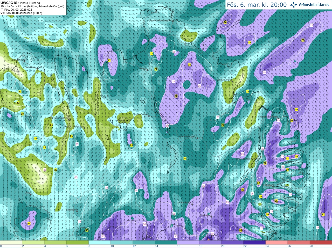Click the Mývatn station label
The height and width of the screenshot is (248, 332).
121,120
